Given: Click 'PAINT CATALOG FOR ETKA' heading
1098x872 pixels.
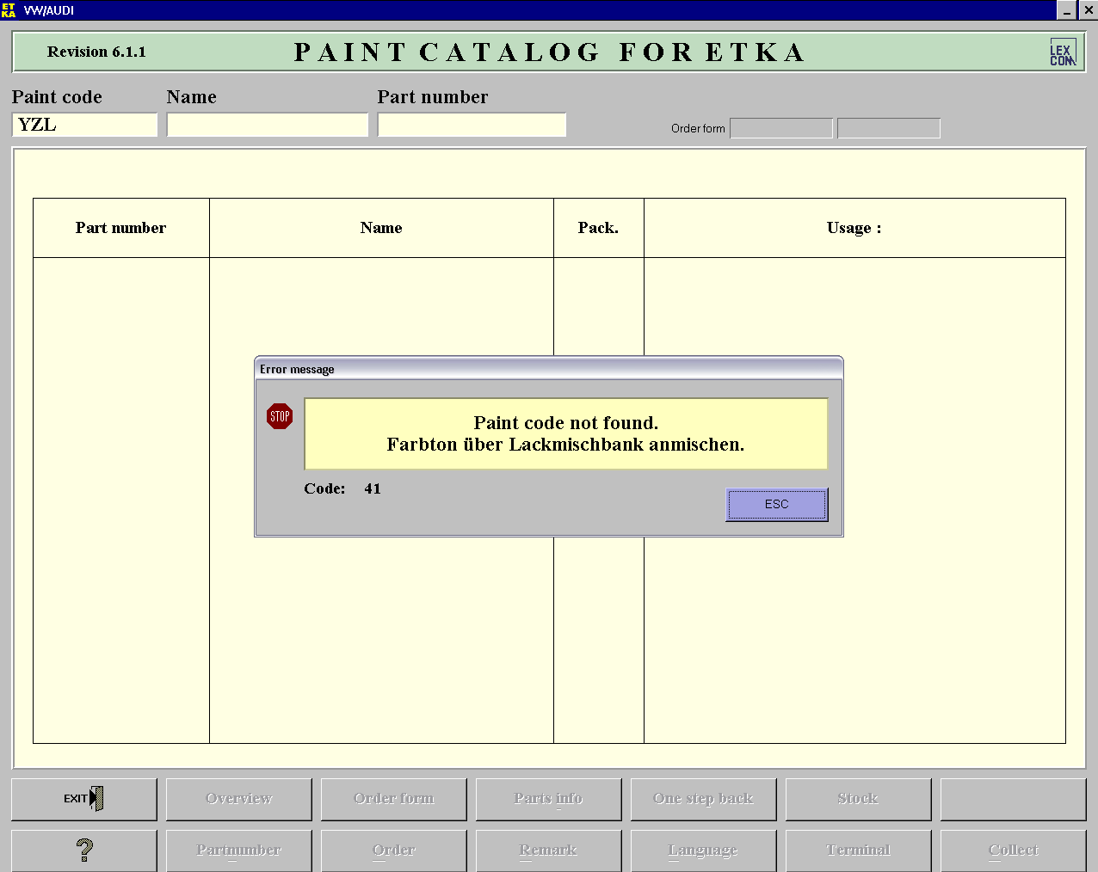Looking at the screenshot, I should [x=550, y=52].
